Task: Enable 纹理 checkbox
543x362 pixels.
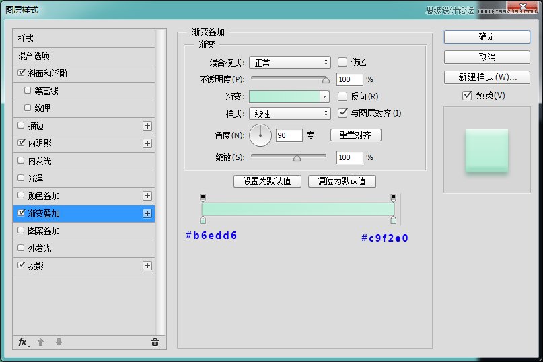Action: (x=28, y=108)
